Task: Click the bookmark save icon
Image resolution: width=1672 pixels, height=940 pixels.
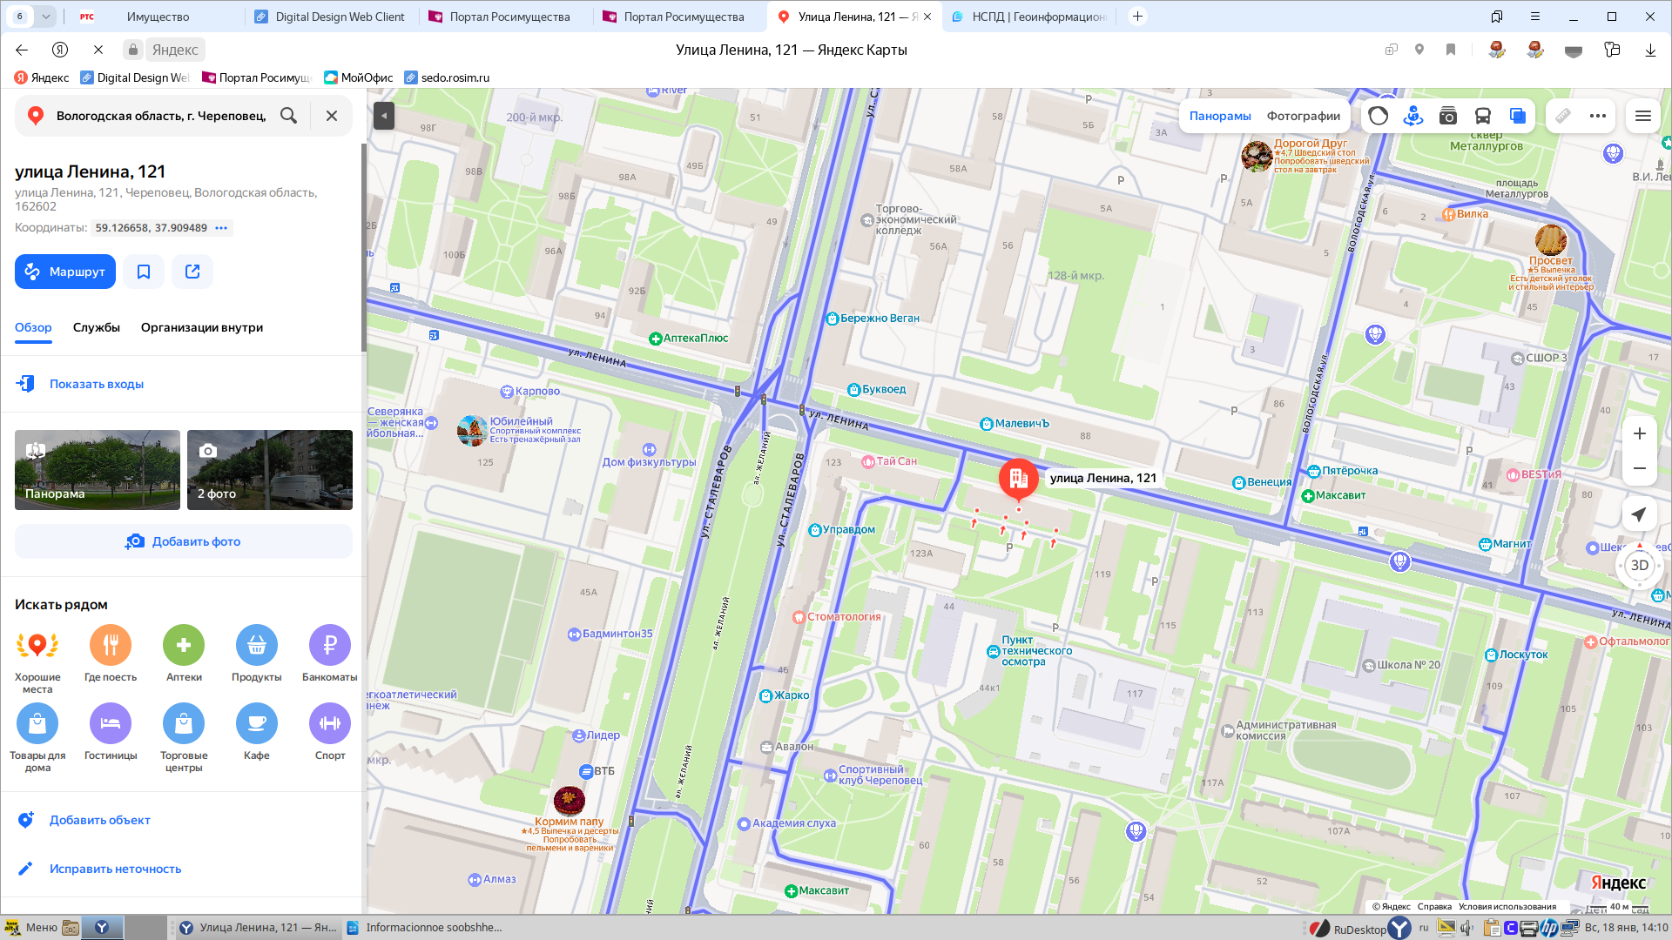Action: (x=144, y=272)
